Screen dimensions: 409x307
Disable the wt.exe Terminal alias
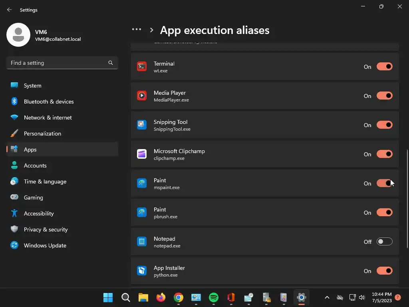[384, 67]
